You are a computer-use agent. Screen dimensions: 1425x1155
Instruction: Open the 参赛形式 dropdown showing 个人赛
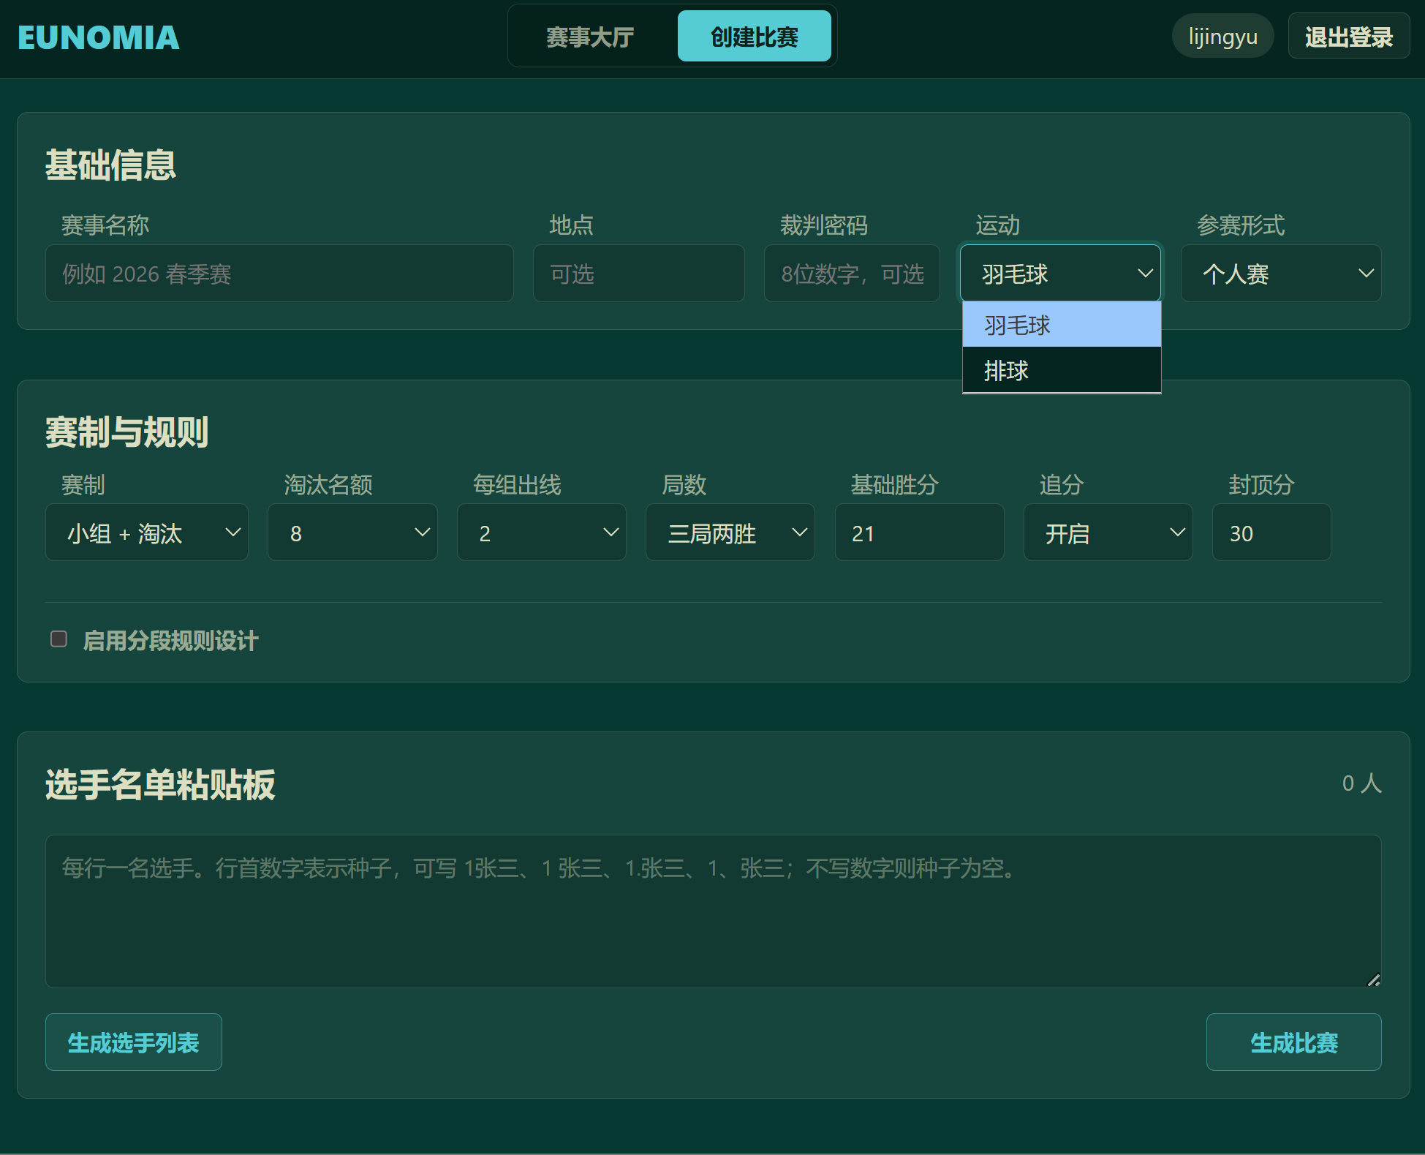pos(1281,274)
